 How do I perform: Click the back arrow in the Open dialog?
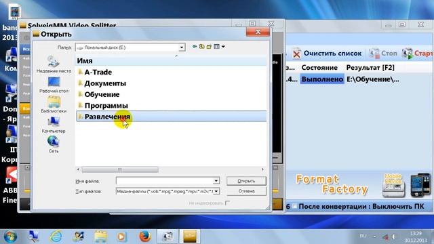pos(195,47)
